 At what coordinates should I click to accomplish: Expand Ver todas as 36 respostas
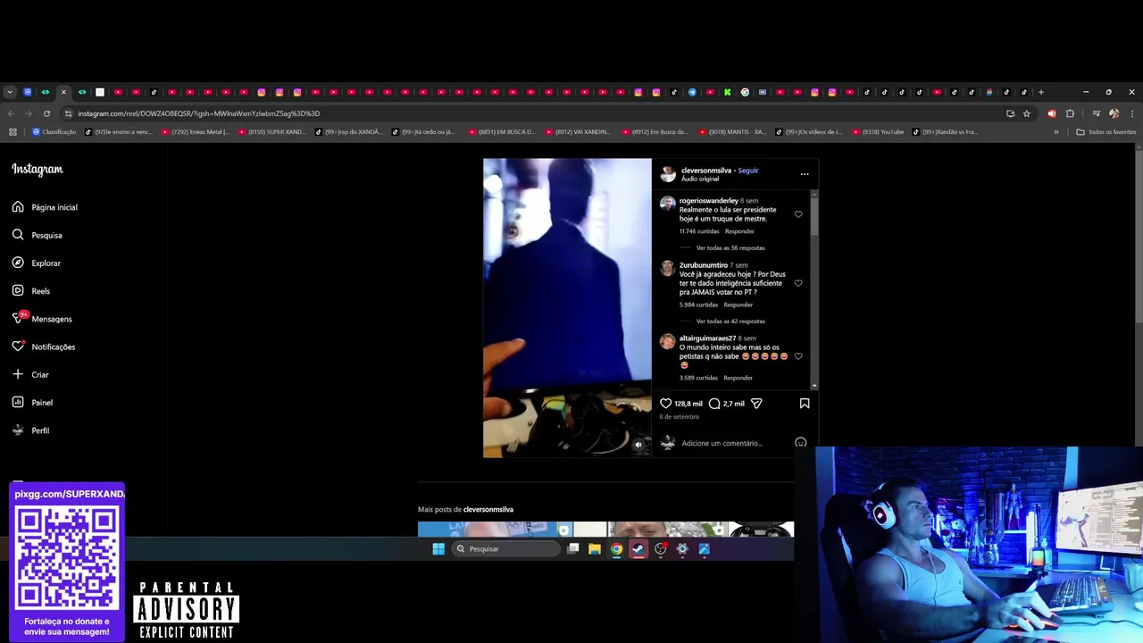[730, 248]
